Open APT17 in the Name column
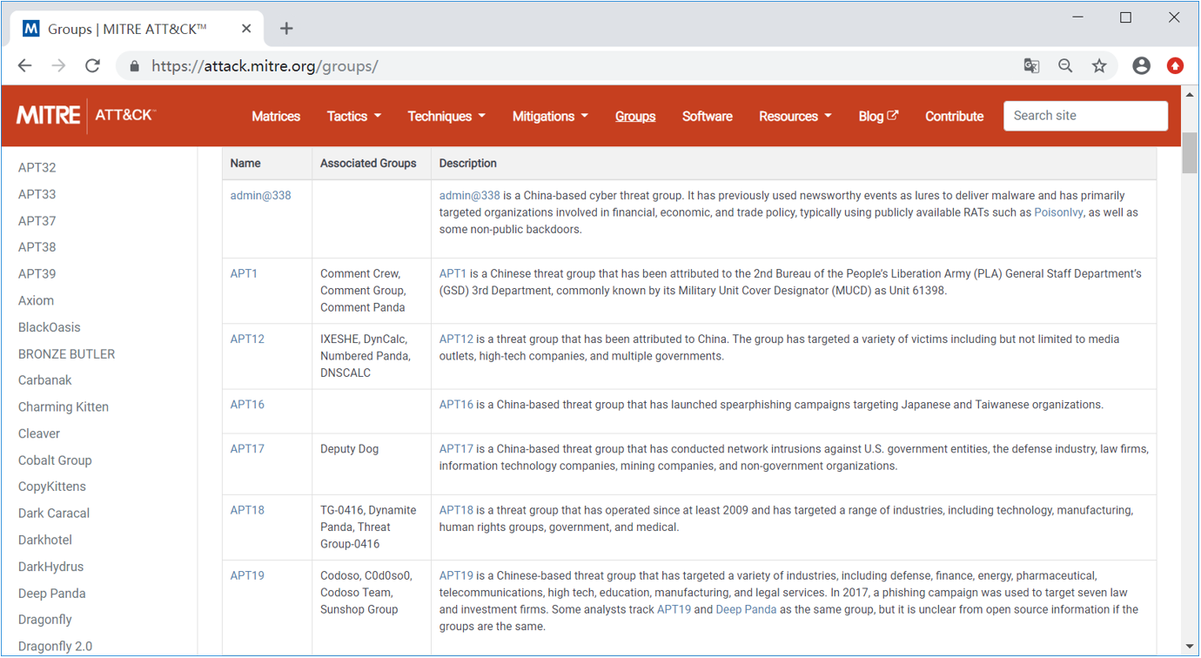1201x658 pixels. [x=247, y=448]
